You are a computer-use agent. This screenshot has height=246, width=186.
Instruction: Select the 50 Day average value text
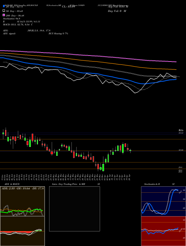click(x=15, y=11)
